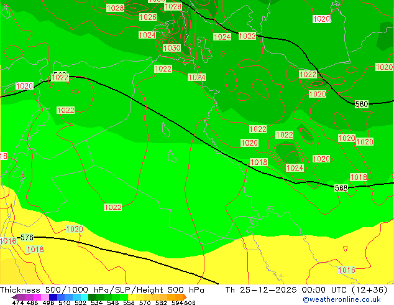Screen dimensions: 394x305
Task: Click the 560 height contour label
Action: [362, 104]
